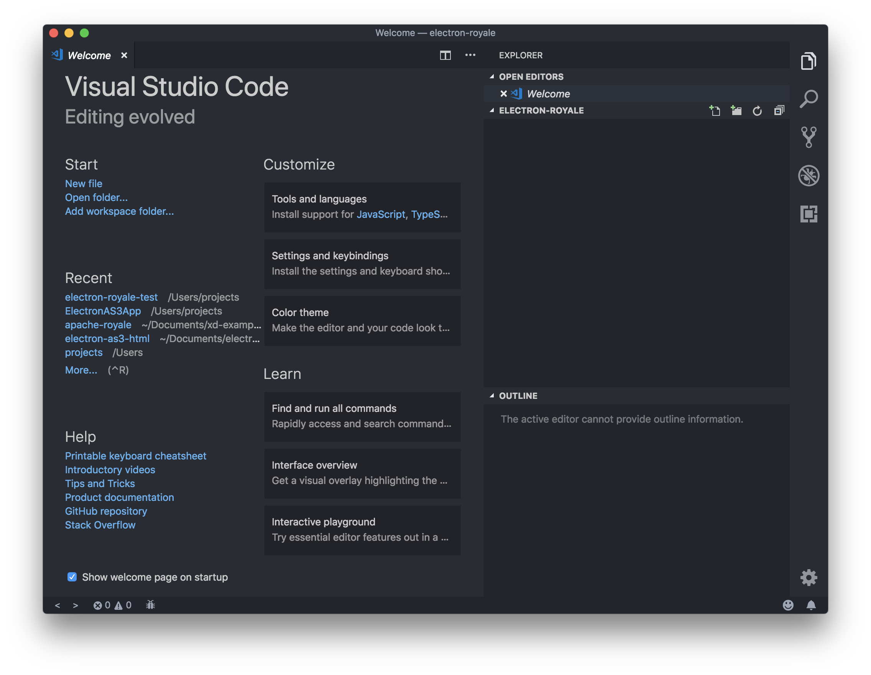871x675 pixels.
Task: Open Settings and keybindings card
Action: click(363, 264)
